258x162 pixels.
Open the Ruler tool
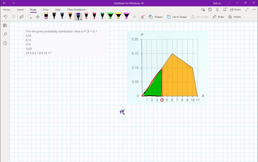tap(218, 17)
